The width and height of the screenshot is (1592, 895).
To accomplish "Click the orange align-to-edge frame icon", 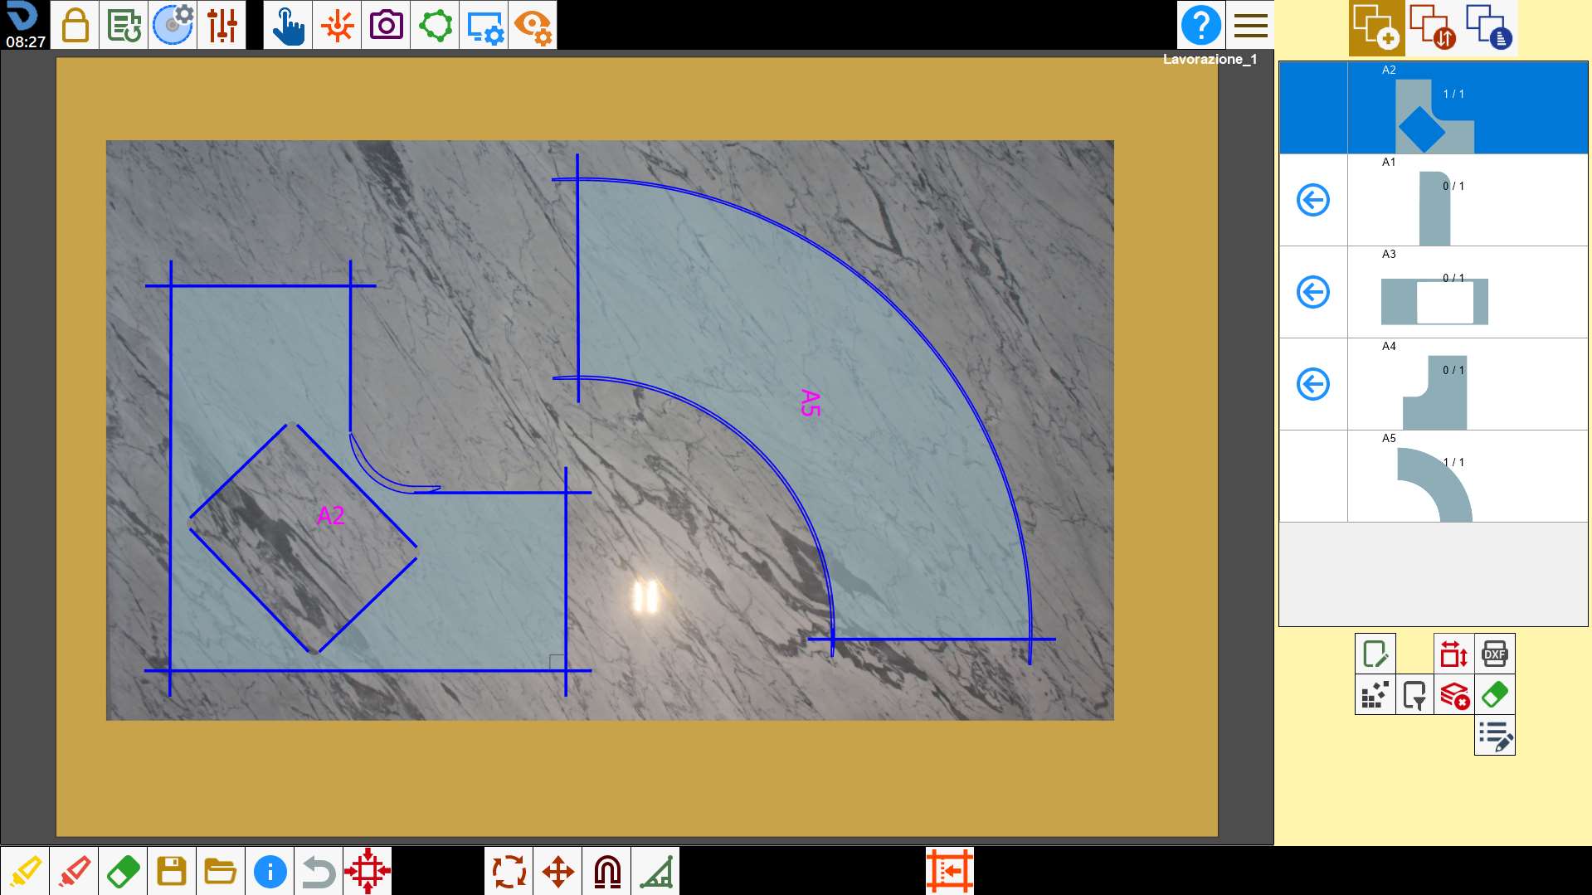I will pyautogui.click(x=950, y=871).
